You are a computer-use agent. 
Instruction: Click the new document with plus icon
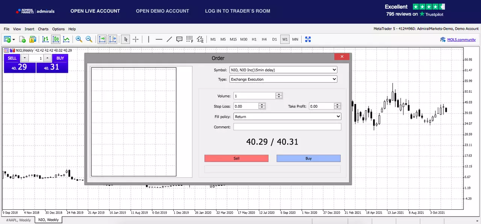click(23, 39)
